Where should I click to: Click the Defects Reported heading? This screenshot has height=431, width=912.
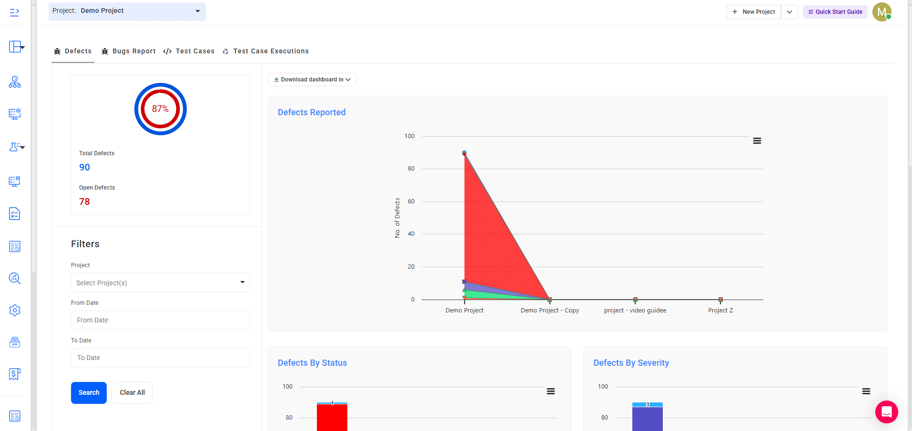(312, 112)
